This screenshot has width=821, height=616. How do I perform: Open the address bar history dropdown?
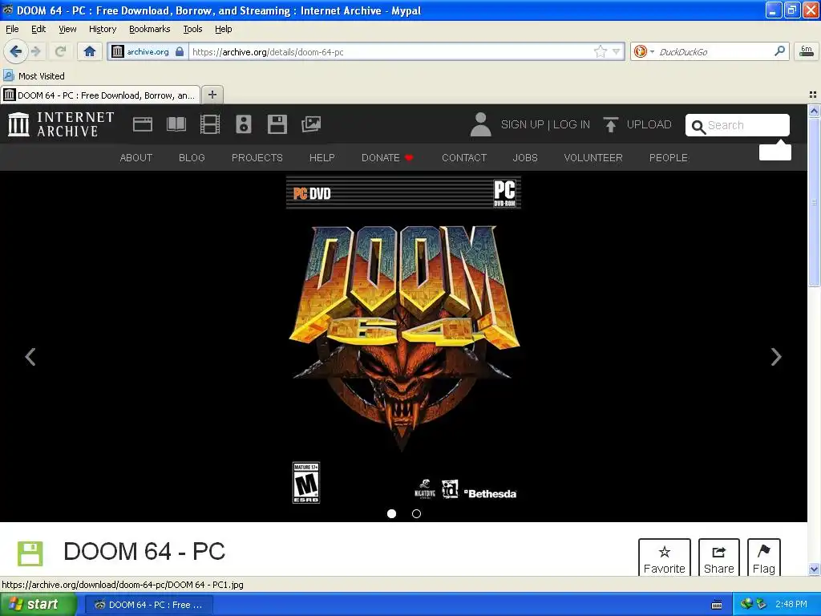617,51
